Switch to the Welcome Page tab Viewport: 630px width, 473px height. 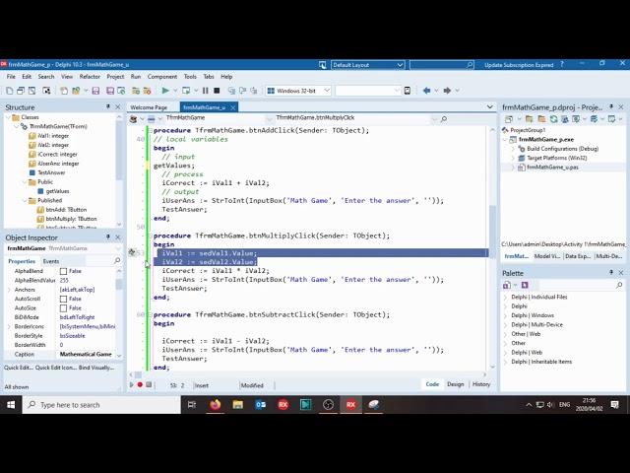[149, 107]
